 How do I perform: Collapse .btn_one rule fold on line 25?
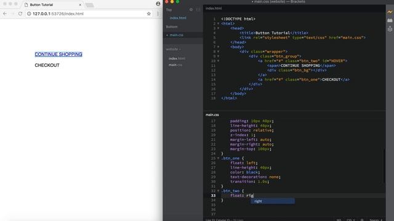point(218,158)
